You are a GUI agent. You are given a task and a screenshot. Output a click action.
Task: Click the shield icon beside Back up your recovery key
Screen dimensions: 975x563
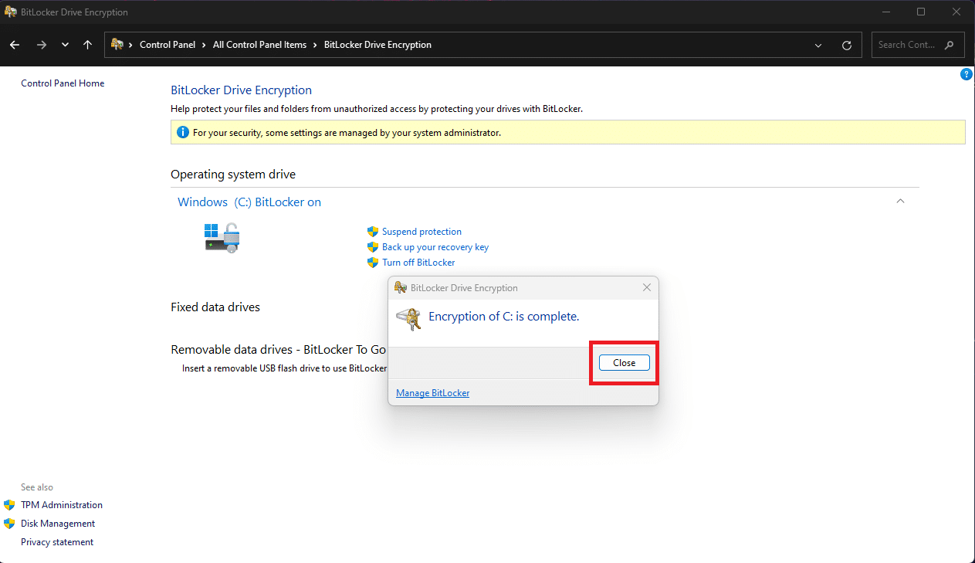click(373, 247)
